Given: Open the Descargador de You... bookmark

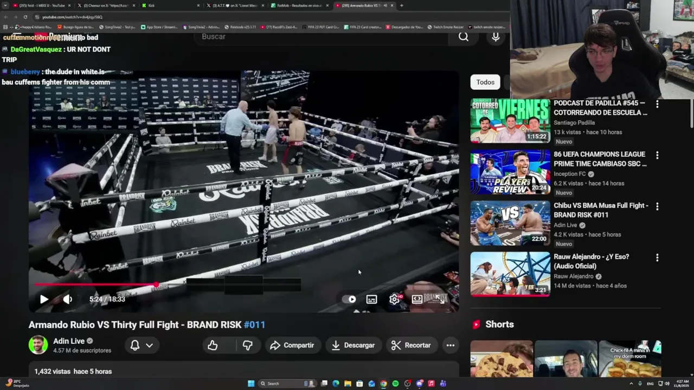Looking at the screenshot, I should [404, 27].
